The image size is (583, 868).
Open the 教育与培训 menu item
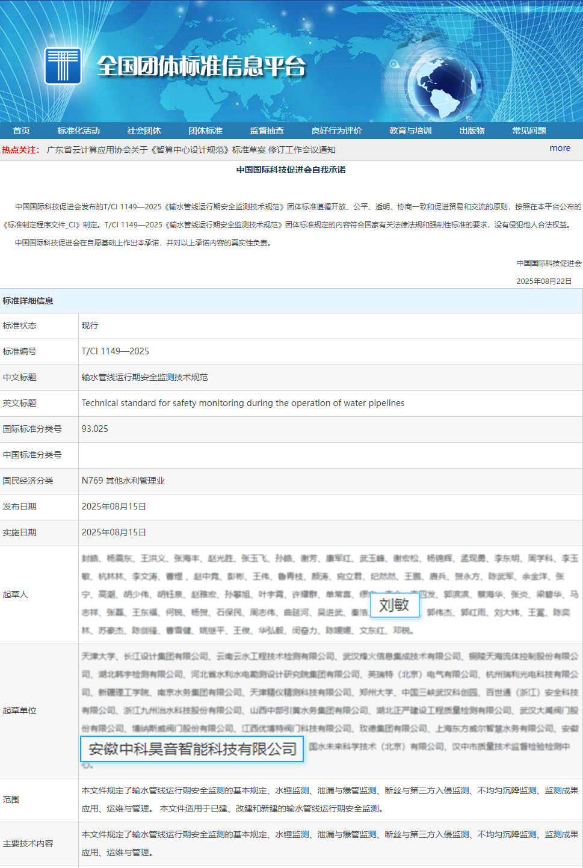411,131
